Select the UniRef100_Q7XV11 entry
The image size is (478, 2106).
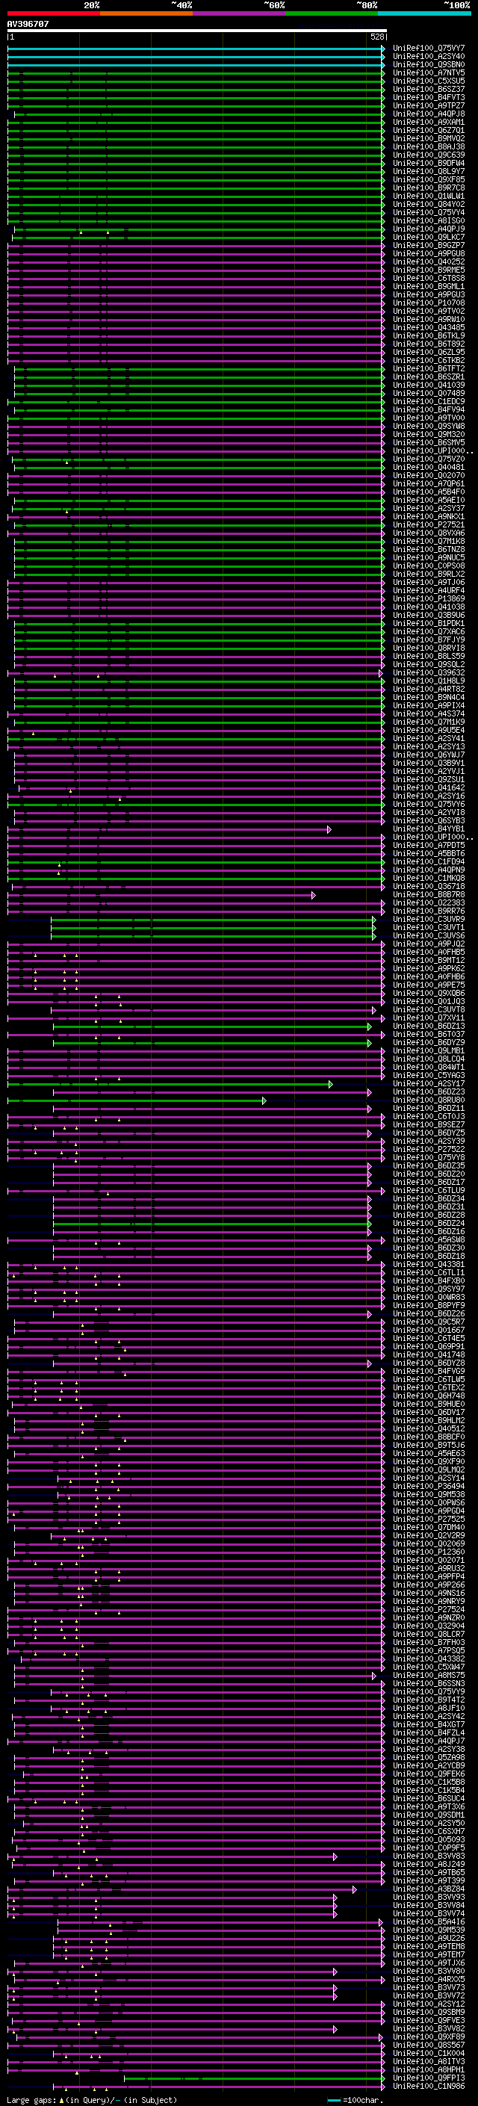429,1018
